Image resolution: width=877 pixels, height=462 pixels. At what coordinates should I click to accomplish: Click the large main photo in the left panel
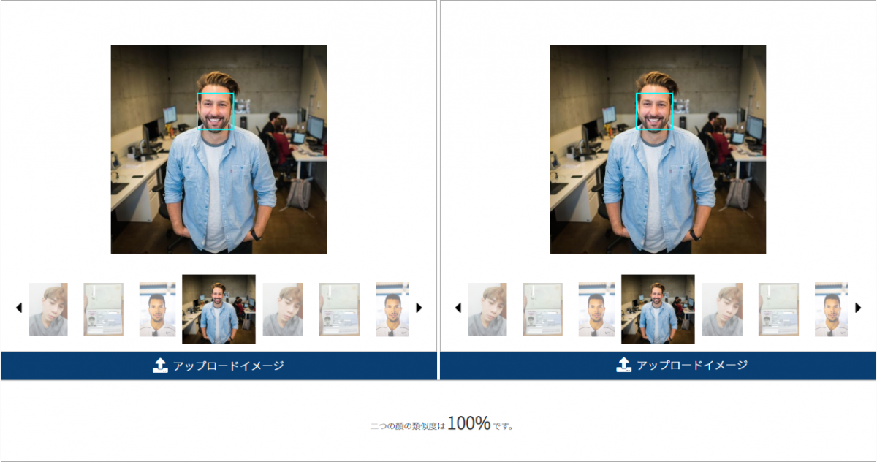click(219, 149)
